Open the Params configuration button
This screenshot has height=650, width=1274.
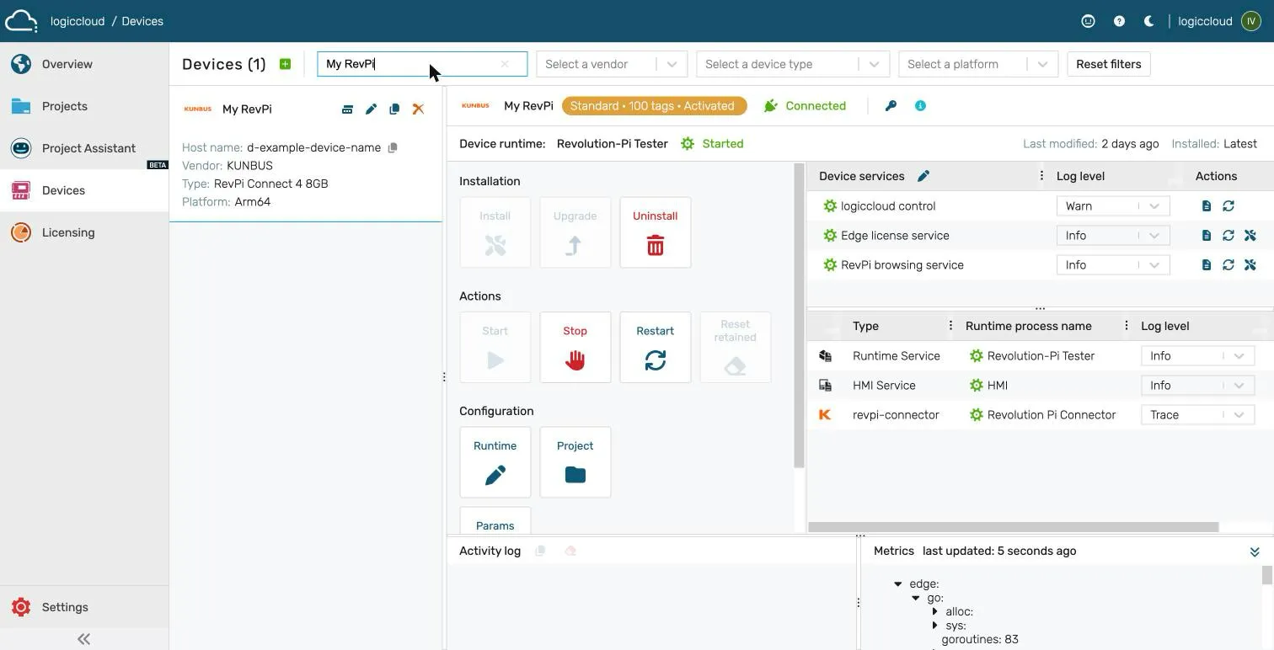(495, 520)
